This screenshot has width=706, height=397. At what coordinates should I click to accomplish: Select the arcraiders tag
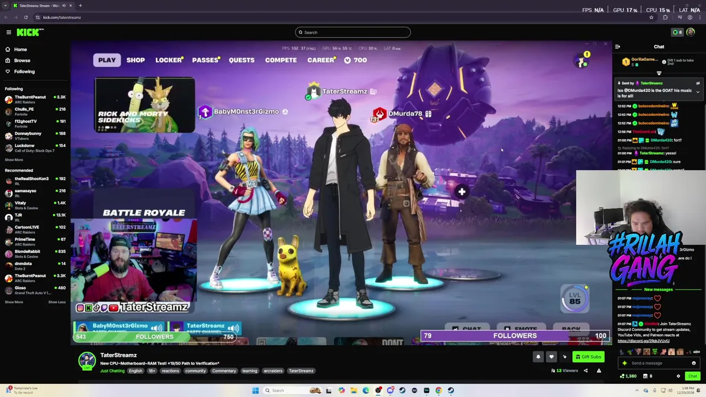pos(272,371)
